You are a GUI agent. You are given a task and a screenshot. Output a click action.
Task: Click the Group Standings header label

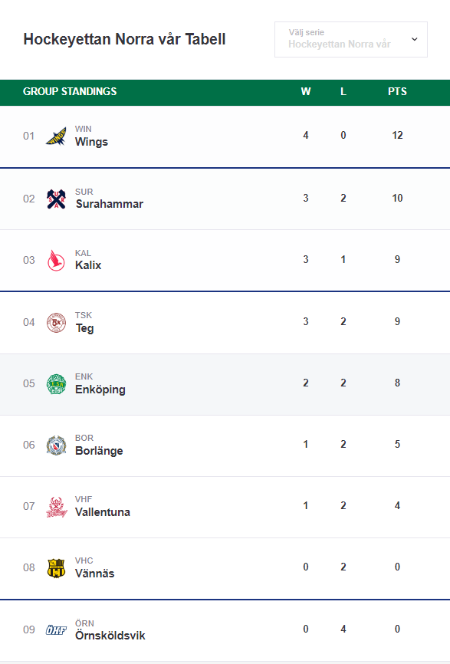pos(70,91)
